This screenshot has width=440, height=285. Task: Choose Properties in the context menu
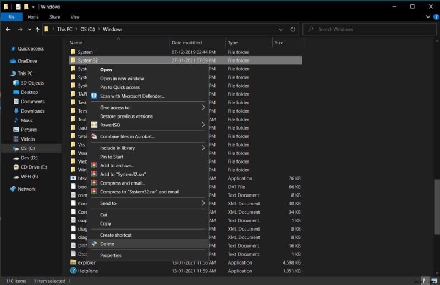coord(111,255)
